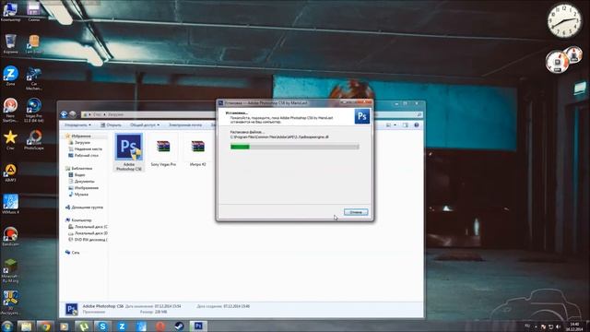This screenshot has height=332, width=590.
Task: Select the Sony Vegas Pro archive file
Action: (x=163, y=152)
